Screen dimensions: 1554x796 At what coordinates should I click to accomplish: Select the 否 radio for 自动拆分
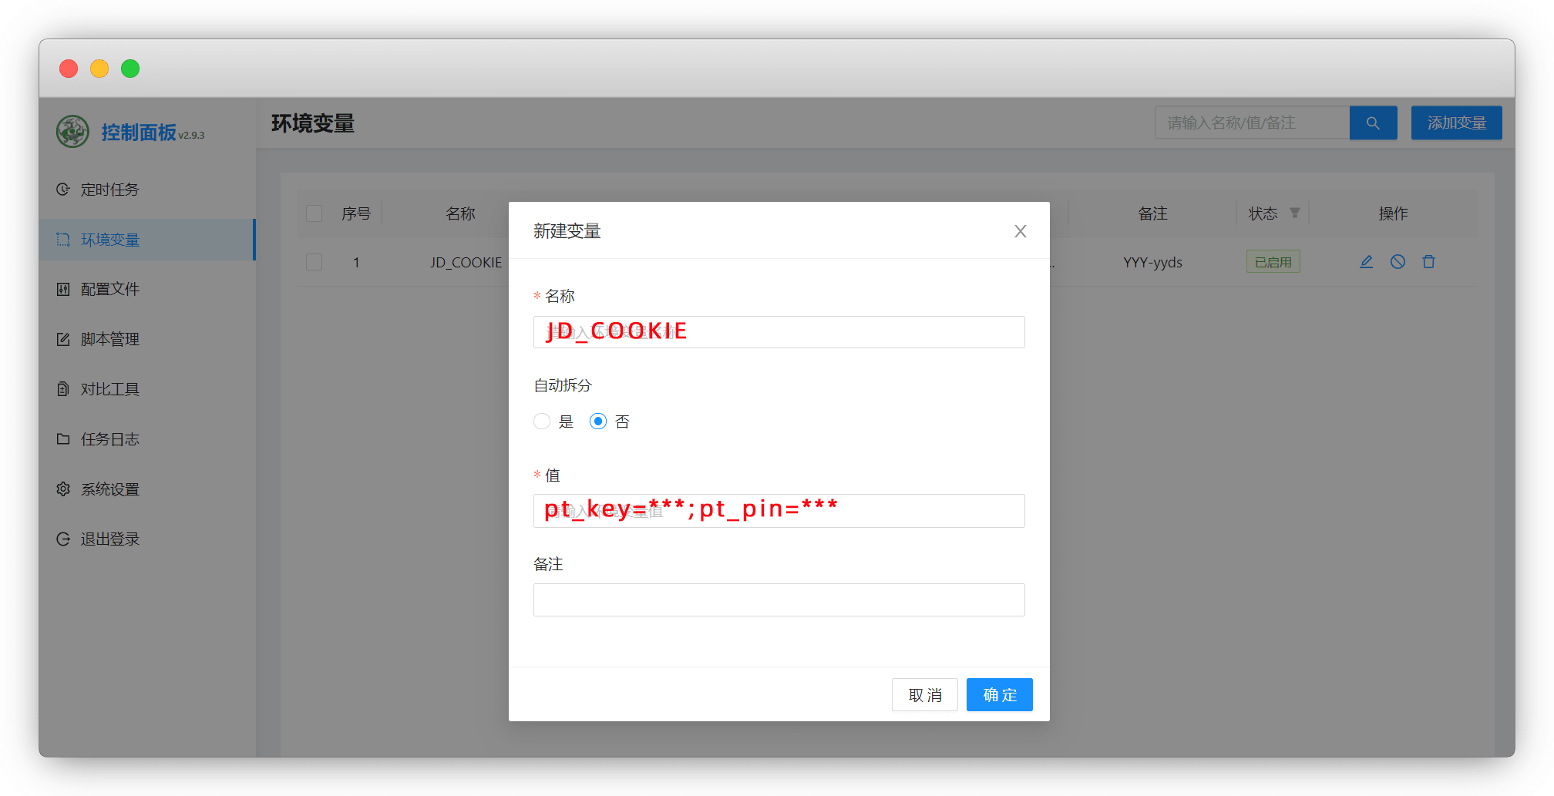click(598, 422)
